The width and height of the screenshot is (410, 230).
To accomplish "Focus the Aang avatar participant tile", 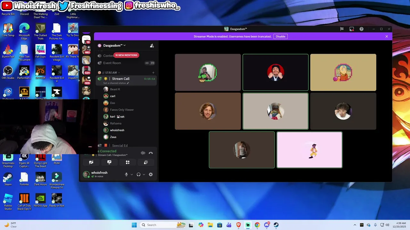I will 343,73.
